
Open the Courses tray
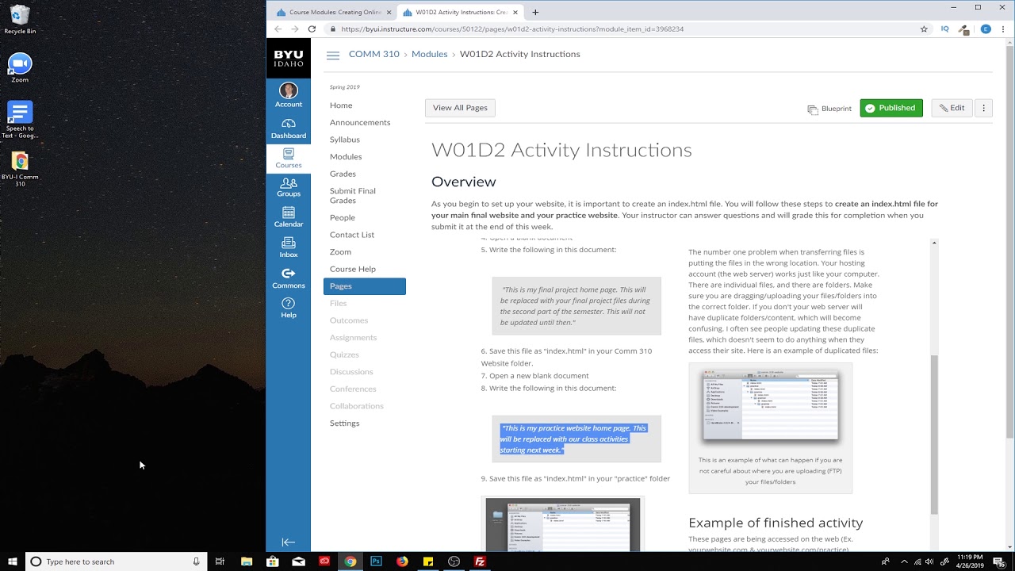coord(289,158)
